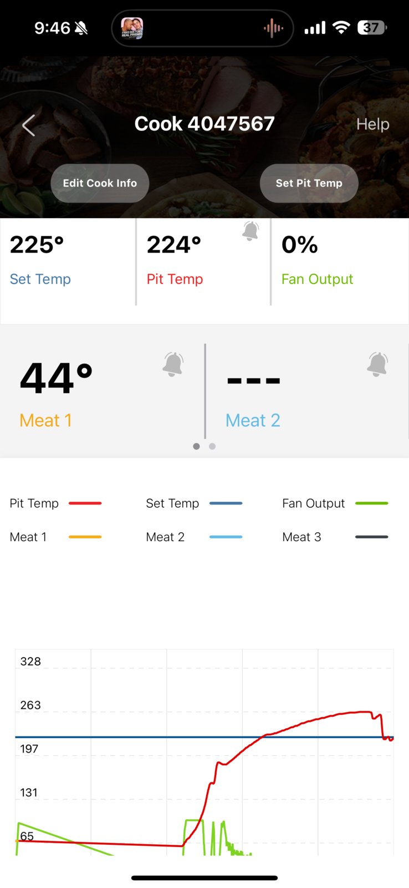409x888 pixels.
Task: Tap the battery indicator icon
Action: (372, 27)
